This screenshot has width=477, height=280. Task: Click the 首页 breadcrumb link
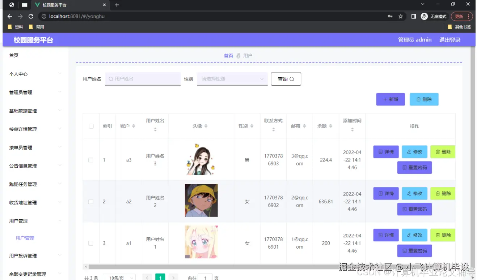pyautogui.click(x=228, y=56)
